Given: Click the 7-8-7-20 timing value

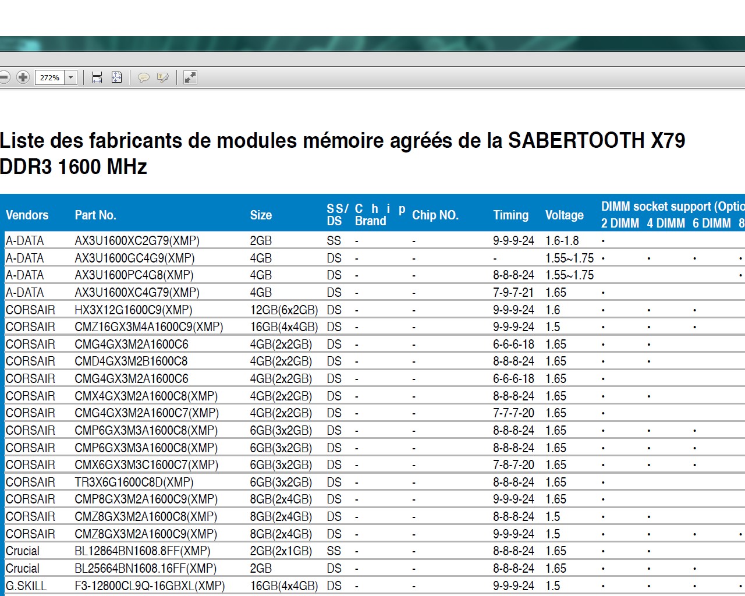Looking at the screenshot, I should [x=513, y=464].
